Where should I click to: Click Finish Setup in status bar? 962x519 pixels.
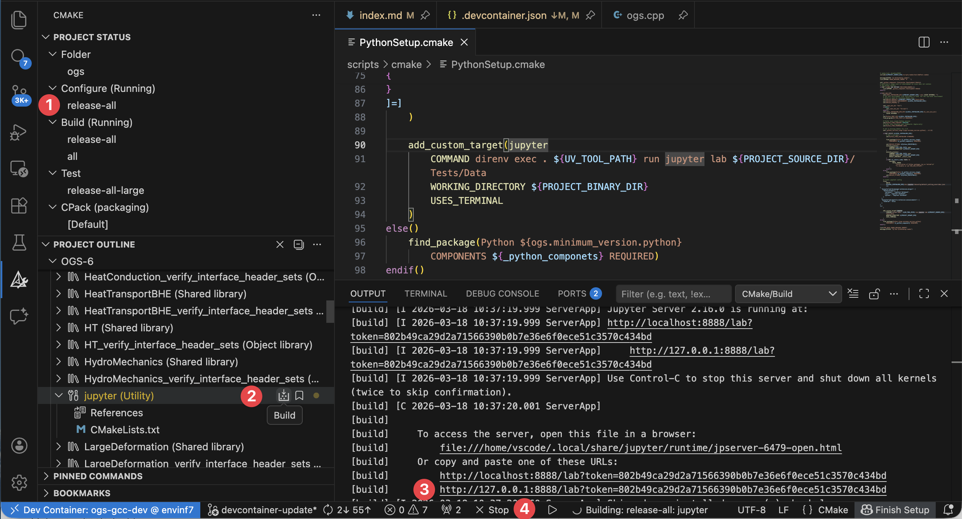click(895, 510)
